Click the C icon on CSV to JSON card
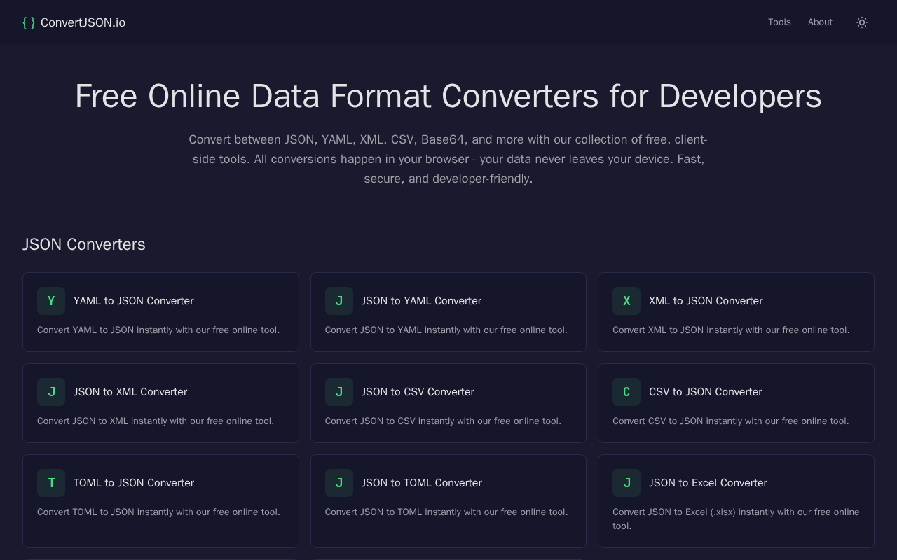 click(626, 392)
